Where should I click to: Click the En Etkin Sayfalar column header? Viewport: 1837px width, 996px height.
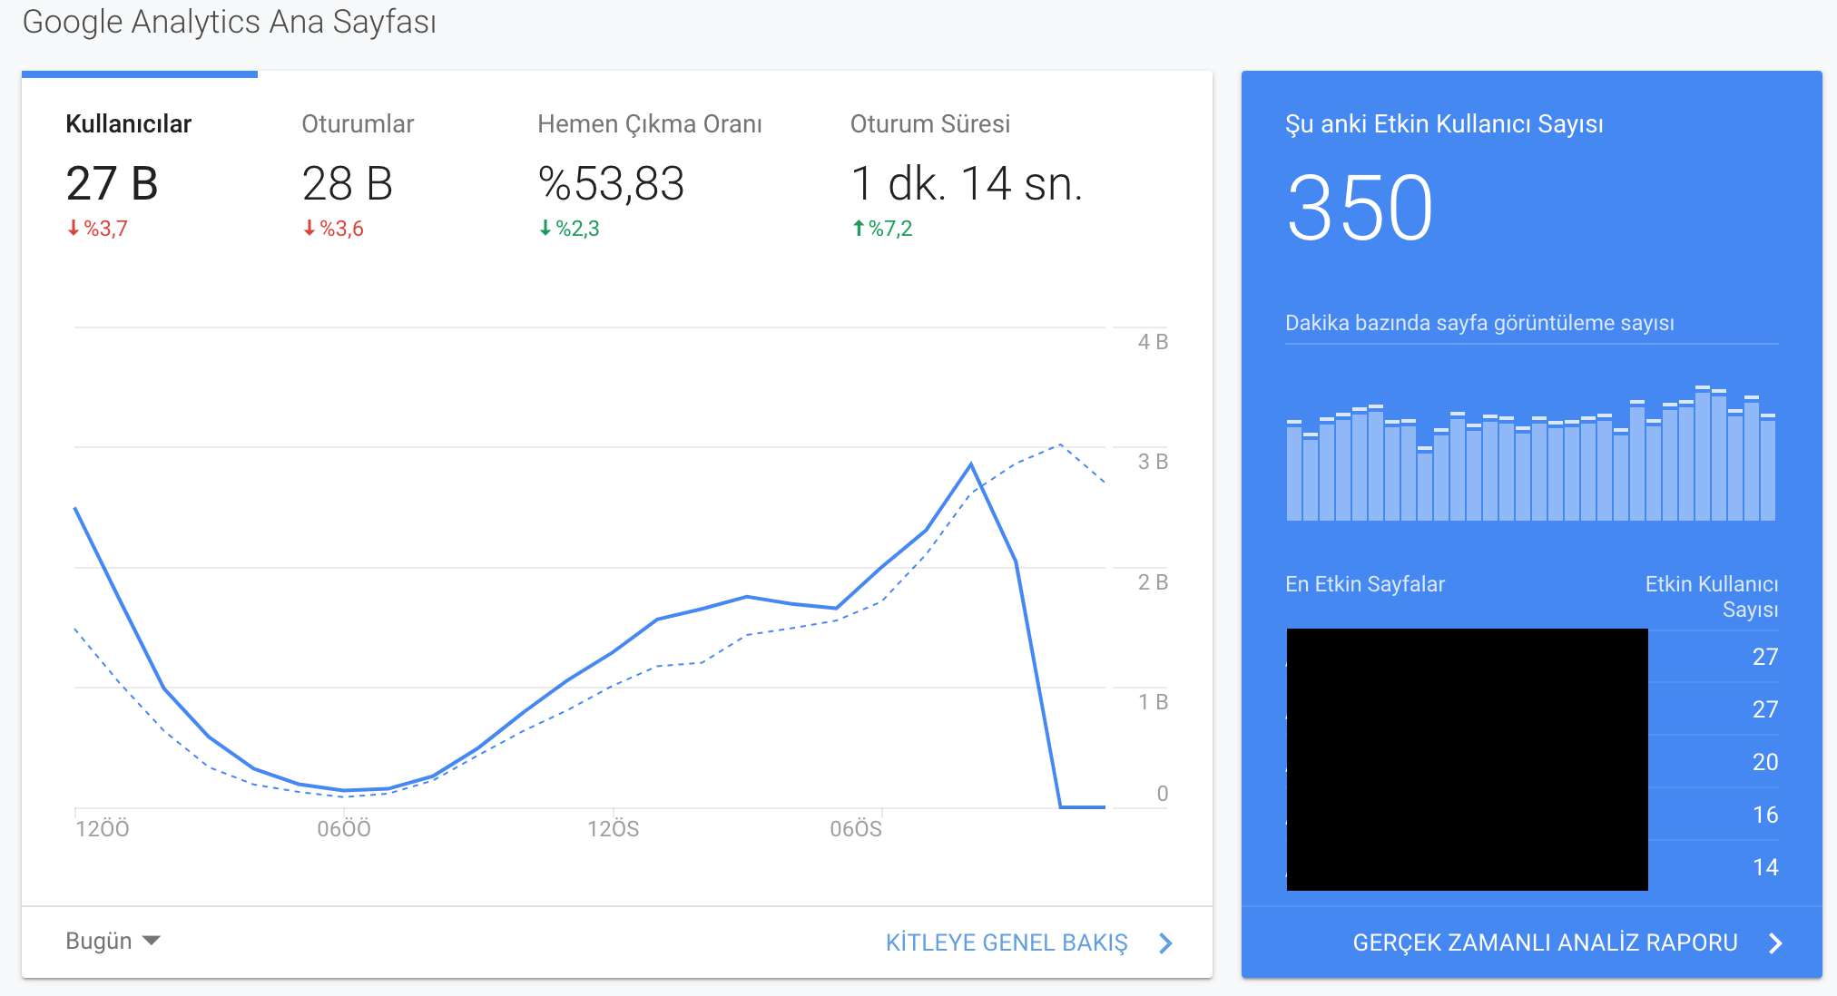tap(1364, 584)
